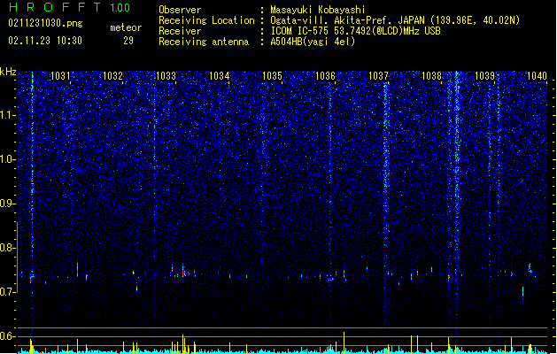
Task: Click the 1032 time marker
Action: coord(113,76)
